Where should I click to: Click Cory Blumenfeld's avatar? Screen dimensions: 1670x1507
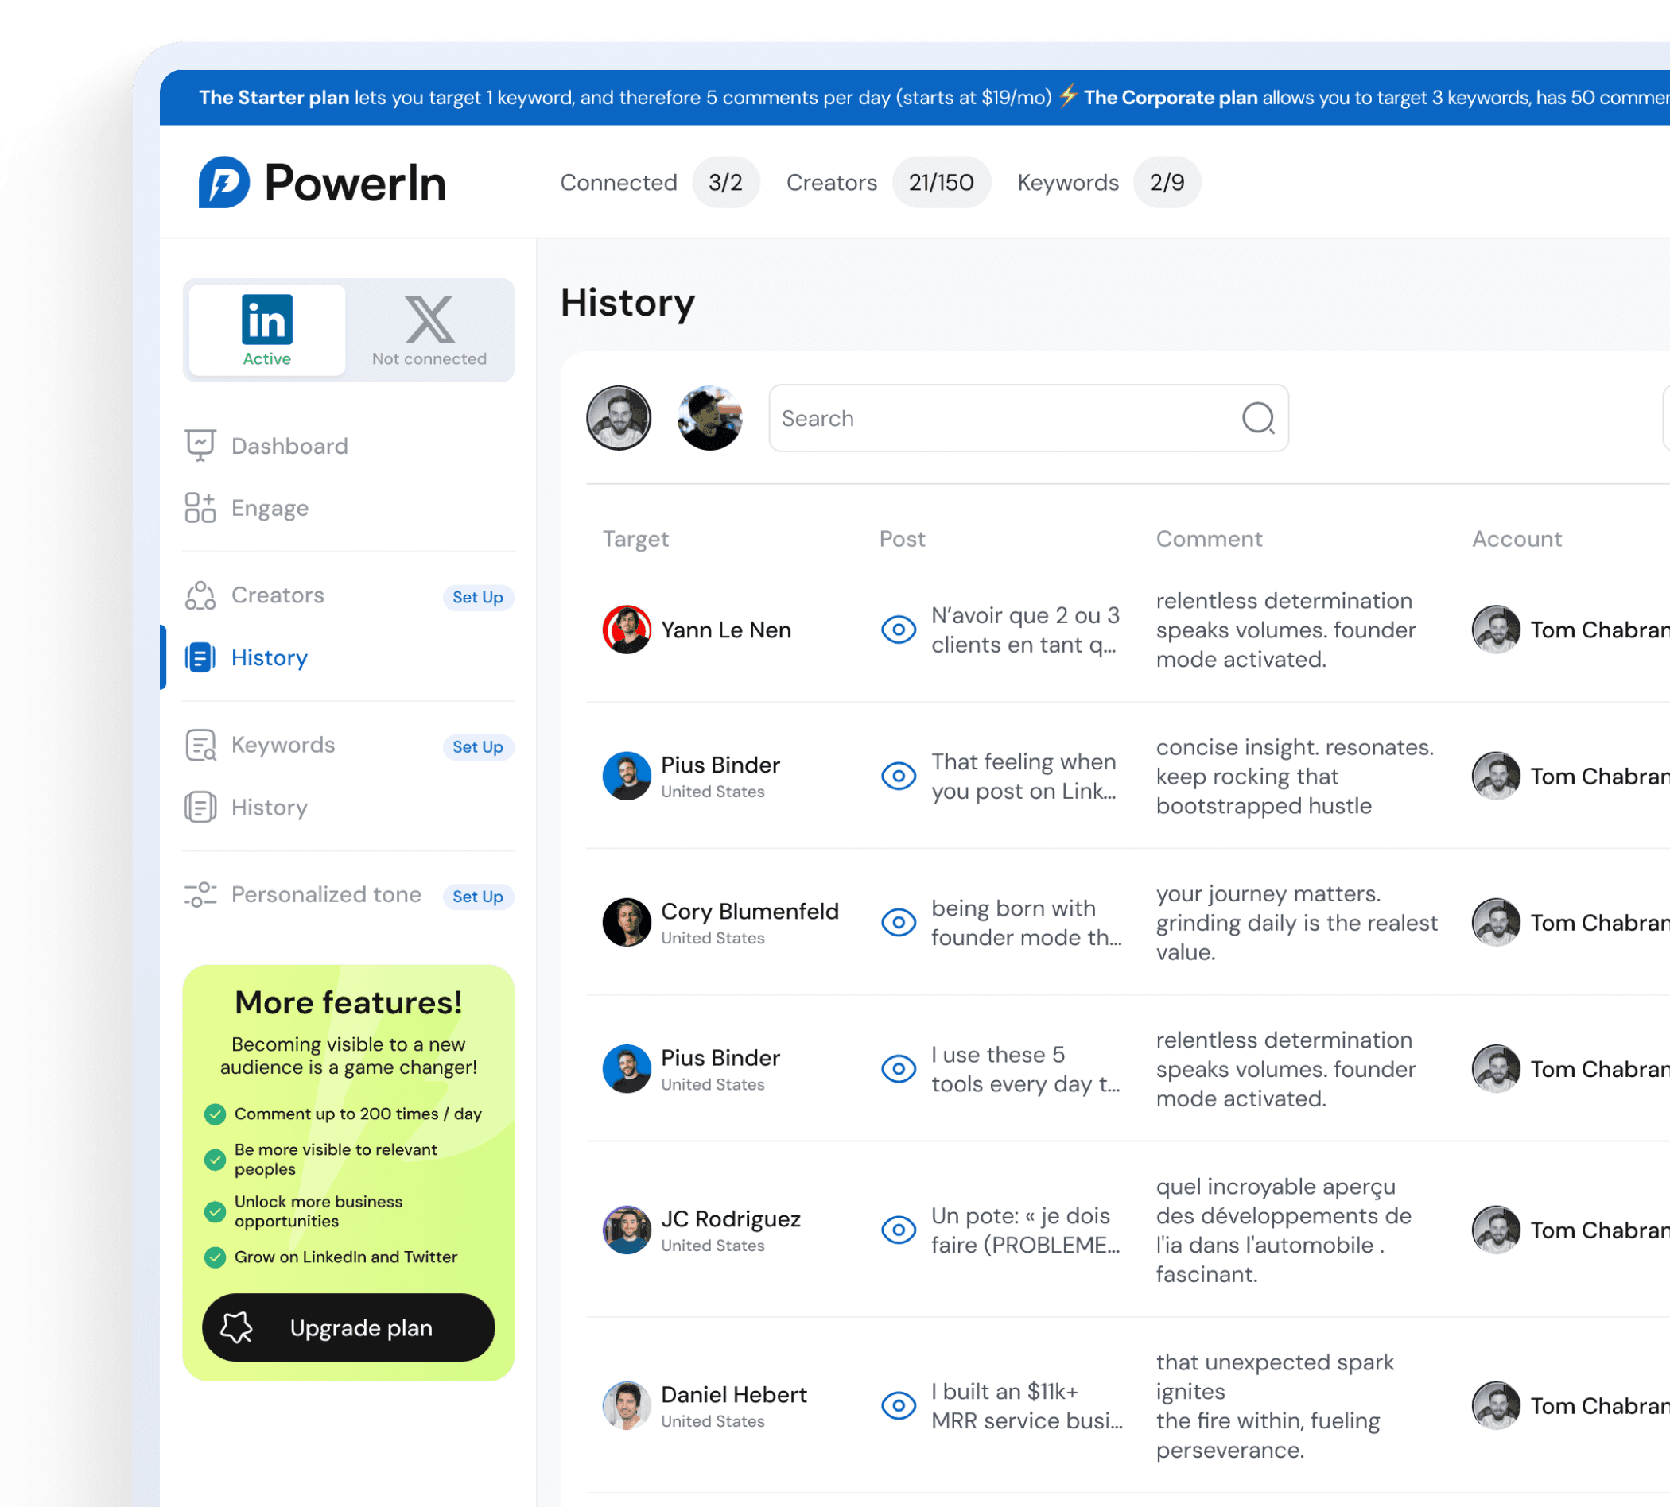tap(627, 923)
